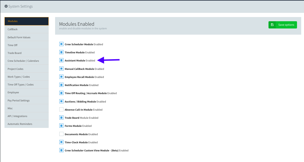Uncheck the Forms Module checkbox
The width and height of the screenshot is (304, 162).
(x=61, y=126)
